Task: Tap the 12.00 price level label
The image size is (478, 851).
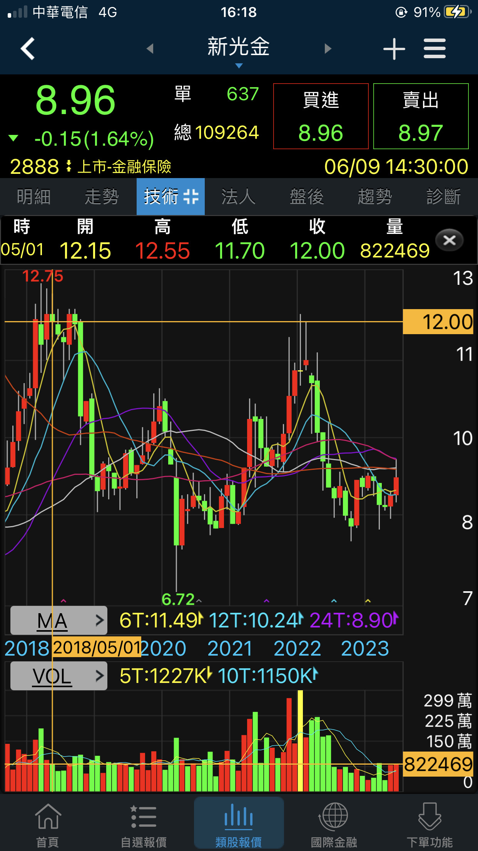Action: [438, 322]
